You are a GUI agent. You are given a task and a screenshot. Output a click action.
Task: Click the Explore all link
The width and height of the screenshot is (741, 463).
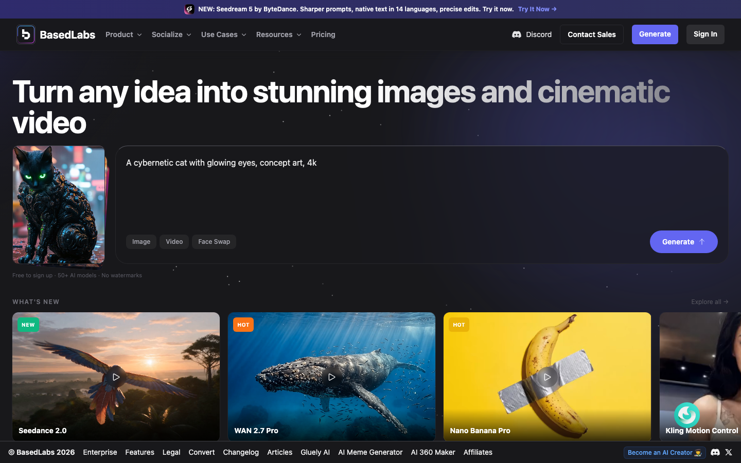click(710, 302)
